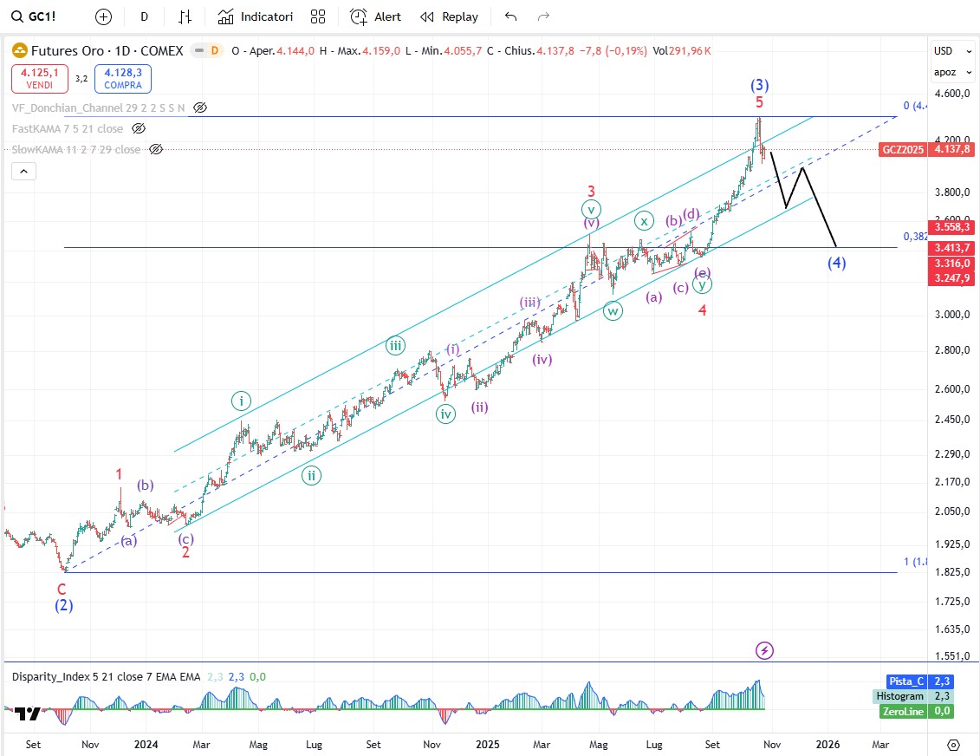Expand the apoz unit dropdown
Viewport: 980px width, 756px height.
click(946, 71)
